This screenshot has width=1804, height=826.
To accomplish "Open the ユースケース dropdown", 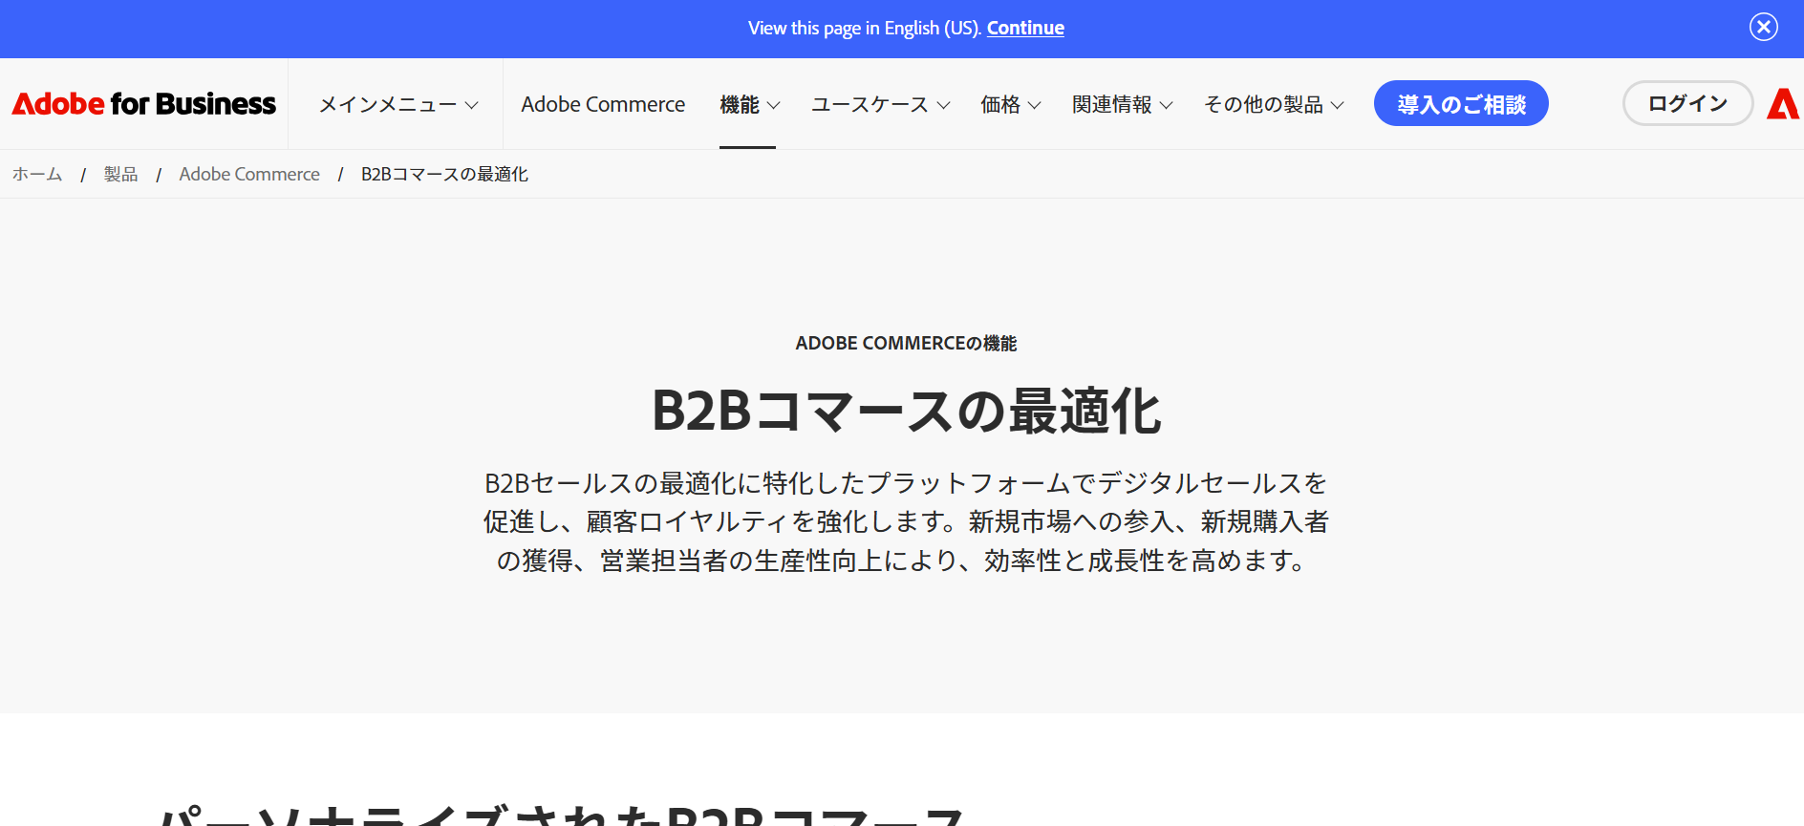I will pyautogui.click(x=879, y=104).
